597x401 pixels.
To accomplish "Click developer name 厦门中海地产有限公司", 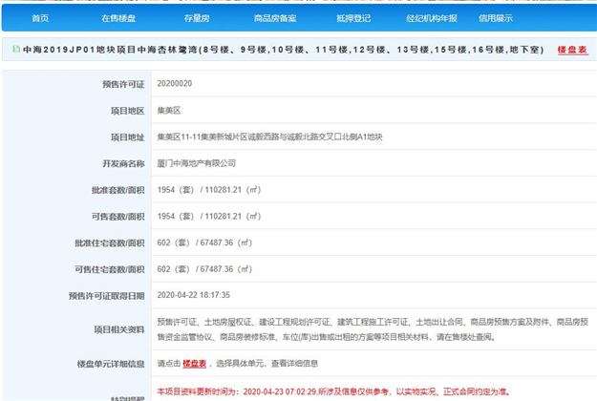I will [x=197, y=163].
